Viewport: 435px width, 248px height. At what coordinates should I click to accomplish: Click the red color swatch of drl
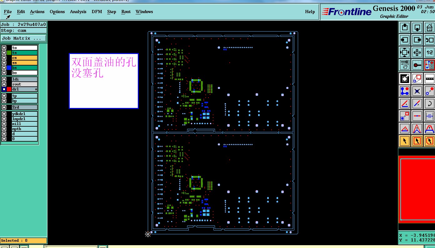[9, 89]
